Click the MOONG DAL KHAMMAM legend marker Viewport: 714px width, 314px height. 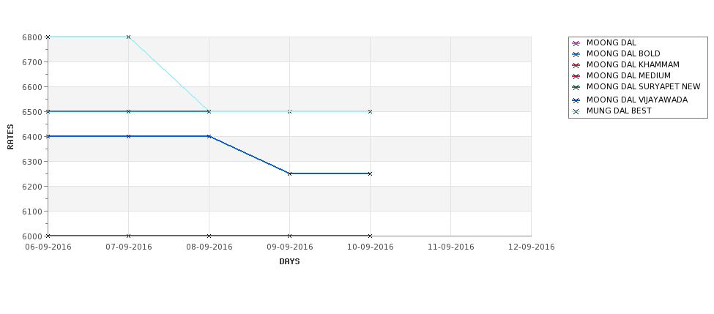(576, 66)
